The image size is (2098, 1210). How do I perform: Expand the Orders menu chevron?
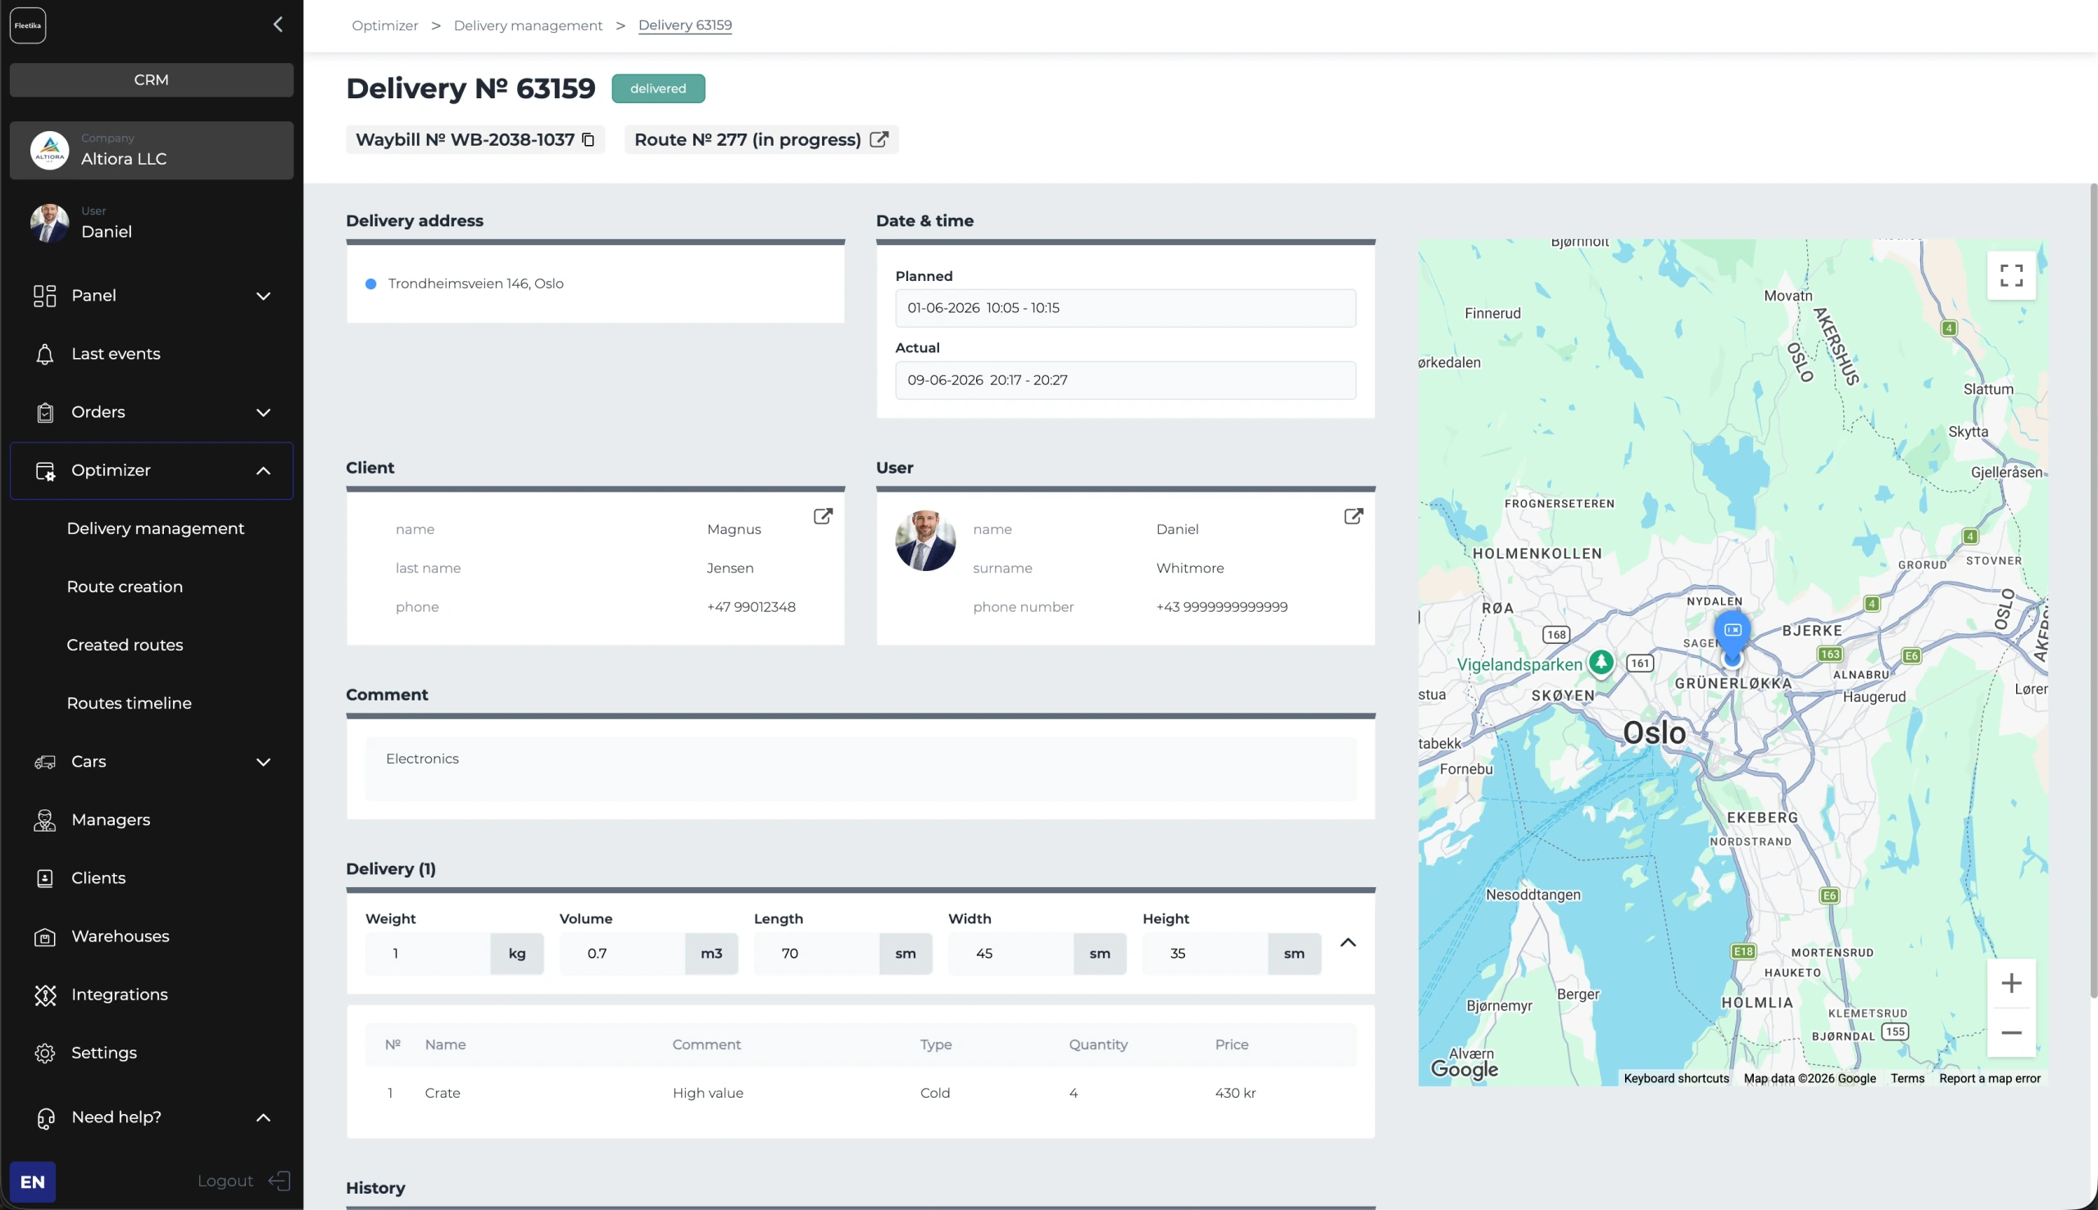tap(264, 412)
